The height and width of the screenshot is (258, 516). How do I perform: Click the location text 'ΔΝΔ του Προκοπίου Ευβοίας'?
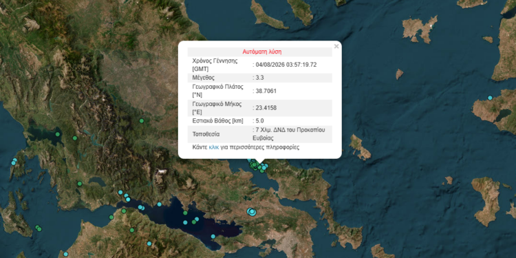[290, 134]
